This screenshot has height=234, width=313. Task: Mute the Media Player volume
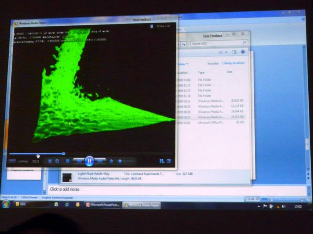click(111, 161)
